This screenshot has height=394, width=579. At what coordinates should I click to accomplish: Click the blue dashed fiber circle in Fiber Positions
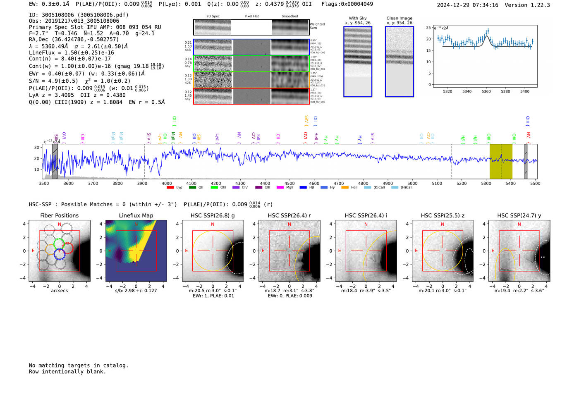pos(60,254)
